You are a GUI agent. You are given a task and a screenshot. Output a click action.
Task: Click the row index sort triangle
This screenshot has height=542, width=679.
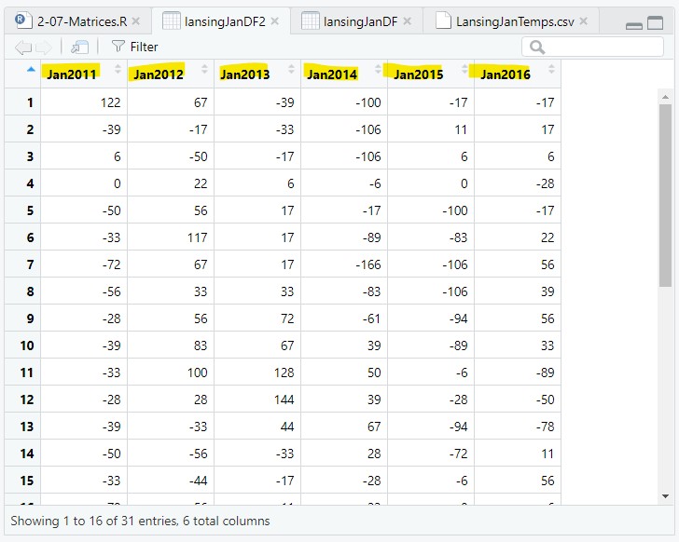tap(31, 69)
